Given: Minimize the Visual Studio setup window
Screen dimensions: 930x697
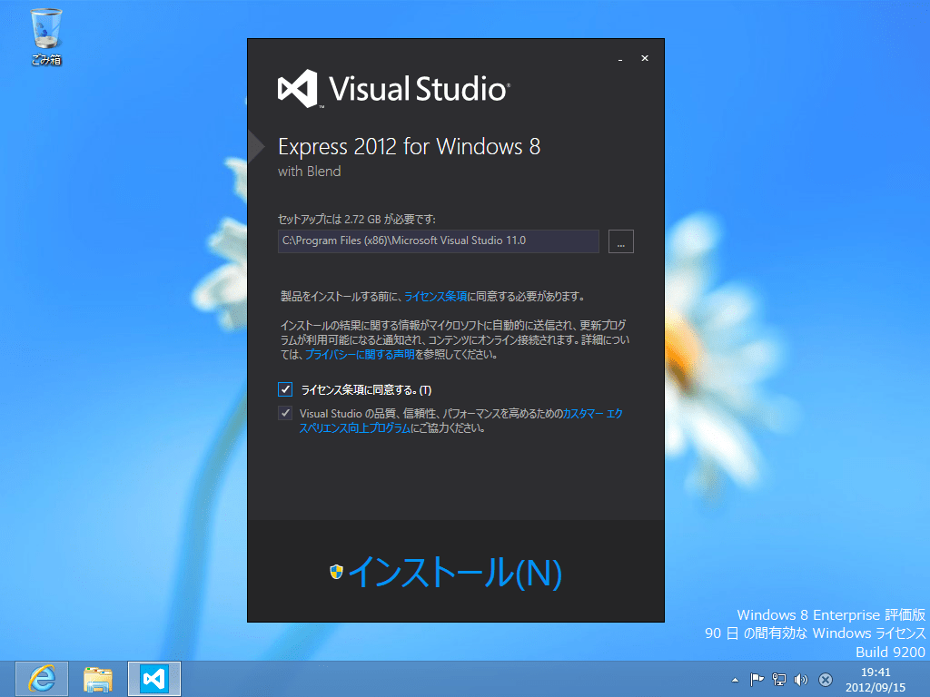Looking at the screenshot, I should (x=620, y=59).
